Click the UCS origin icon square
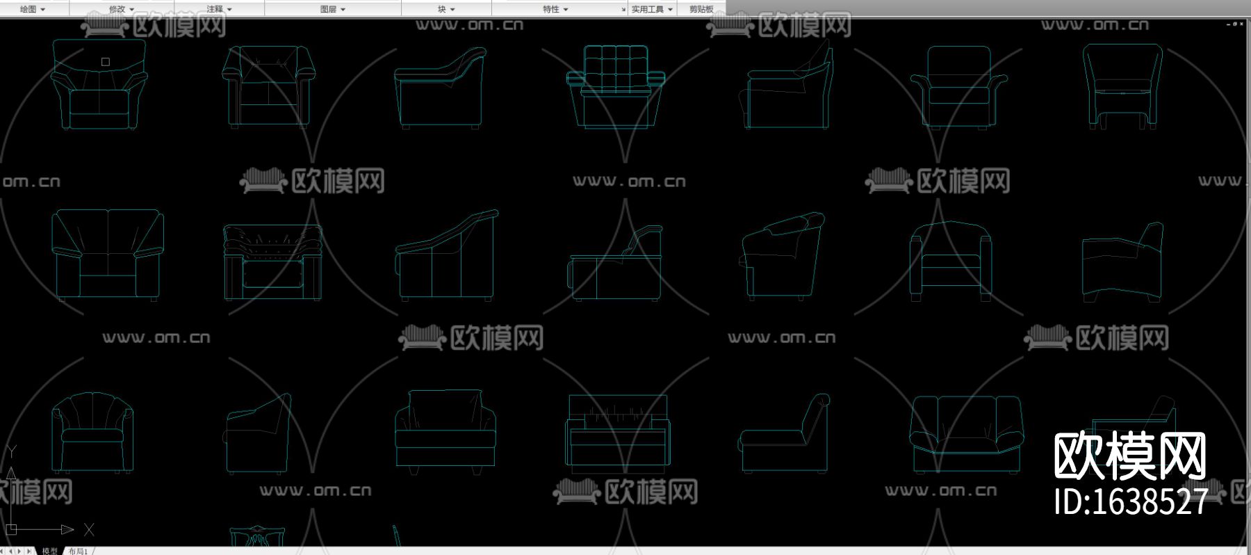Viewport: 1251px width, 555px height. (x=11, y=529)
